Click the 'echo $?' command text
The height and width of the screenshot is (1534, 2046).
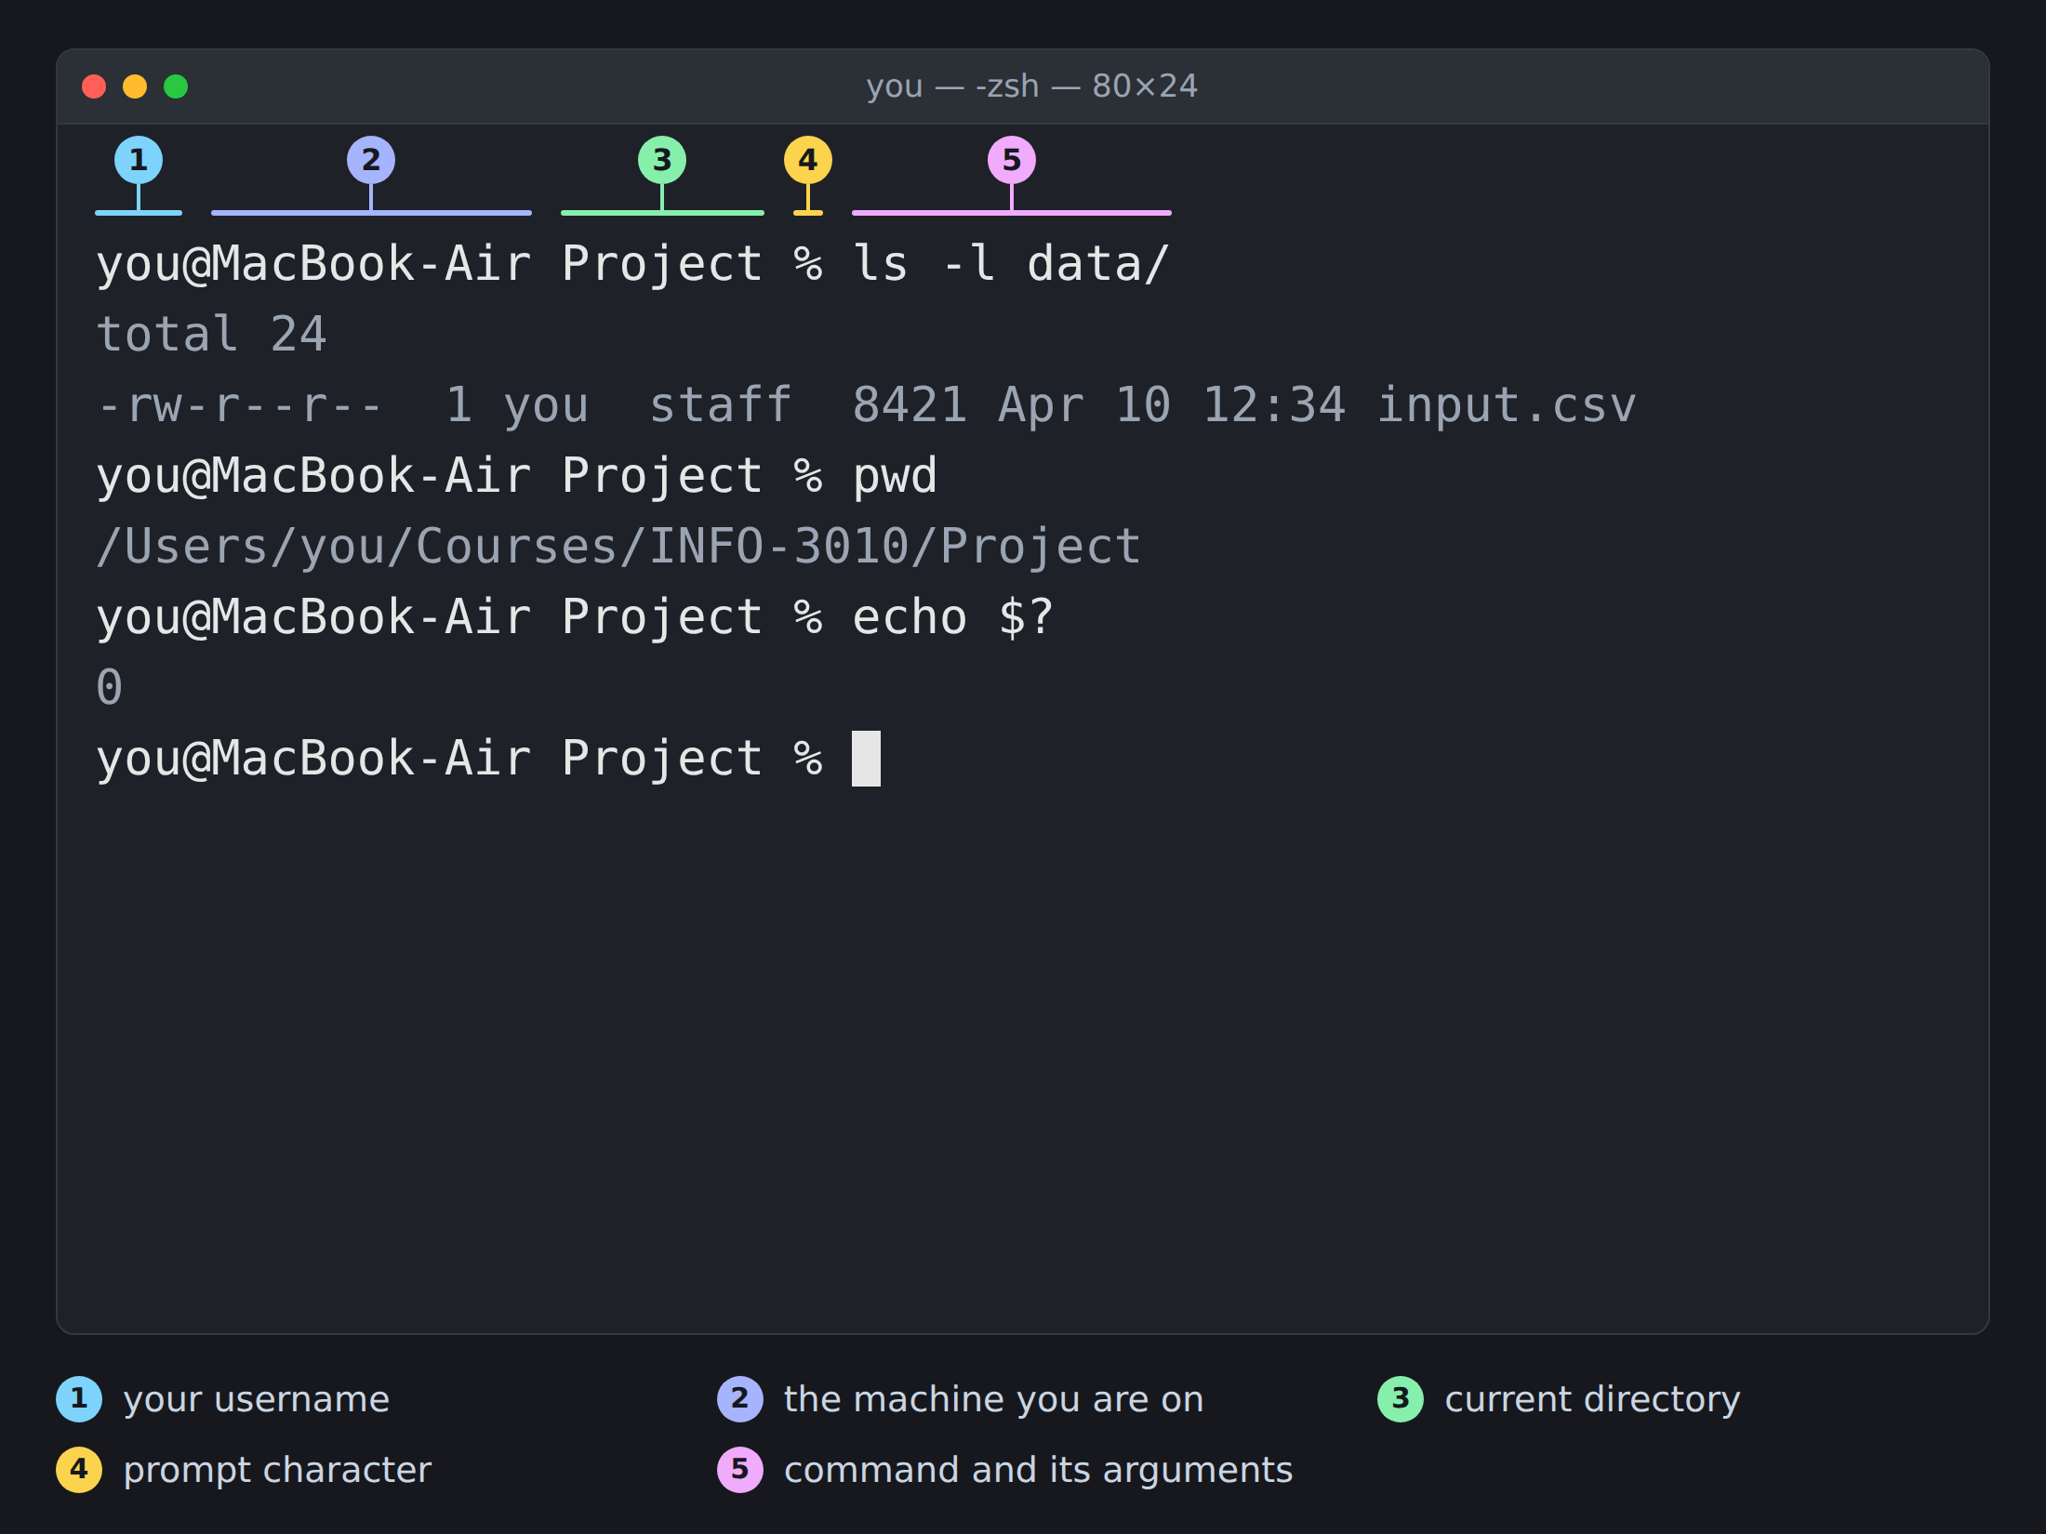tap(953, 617)
